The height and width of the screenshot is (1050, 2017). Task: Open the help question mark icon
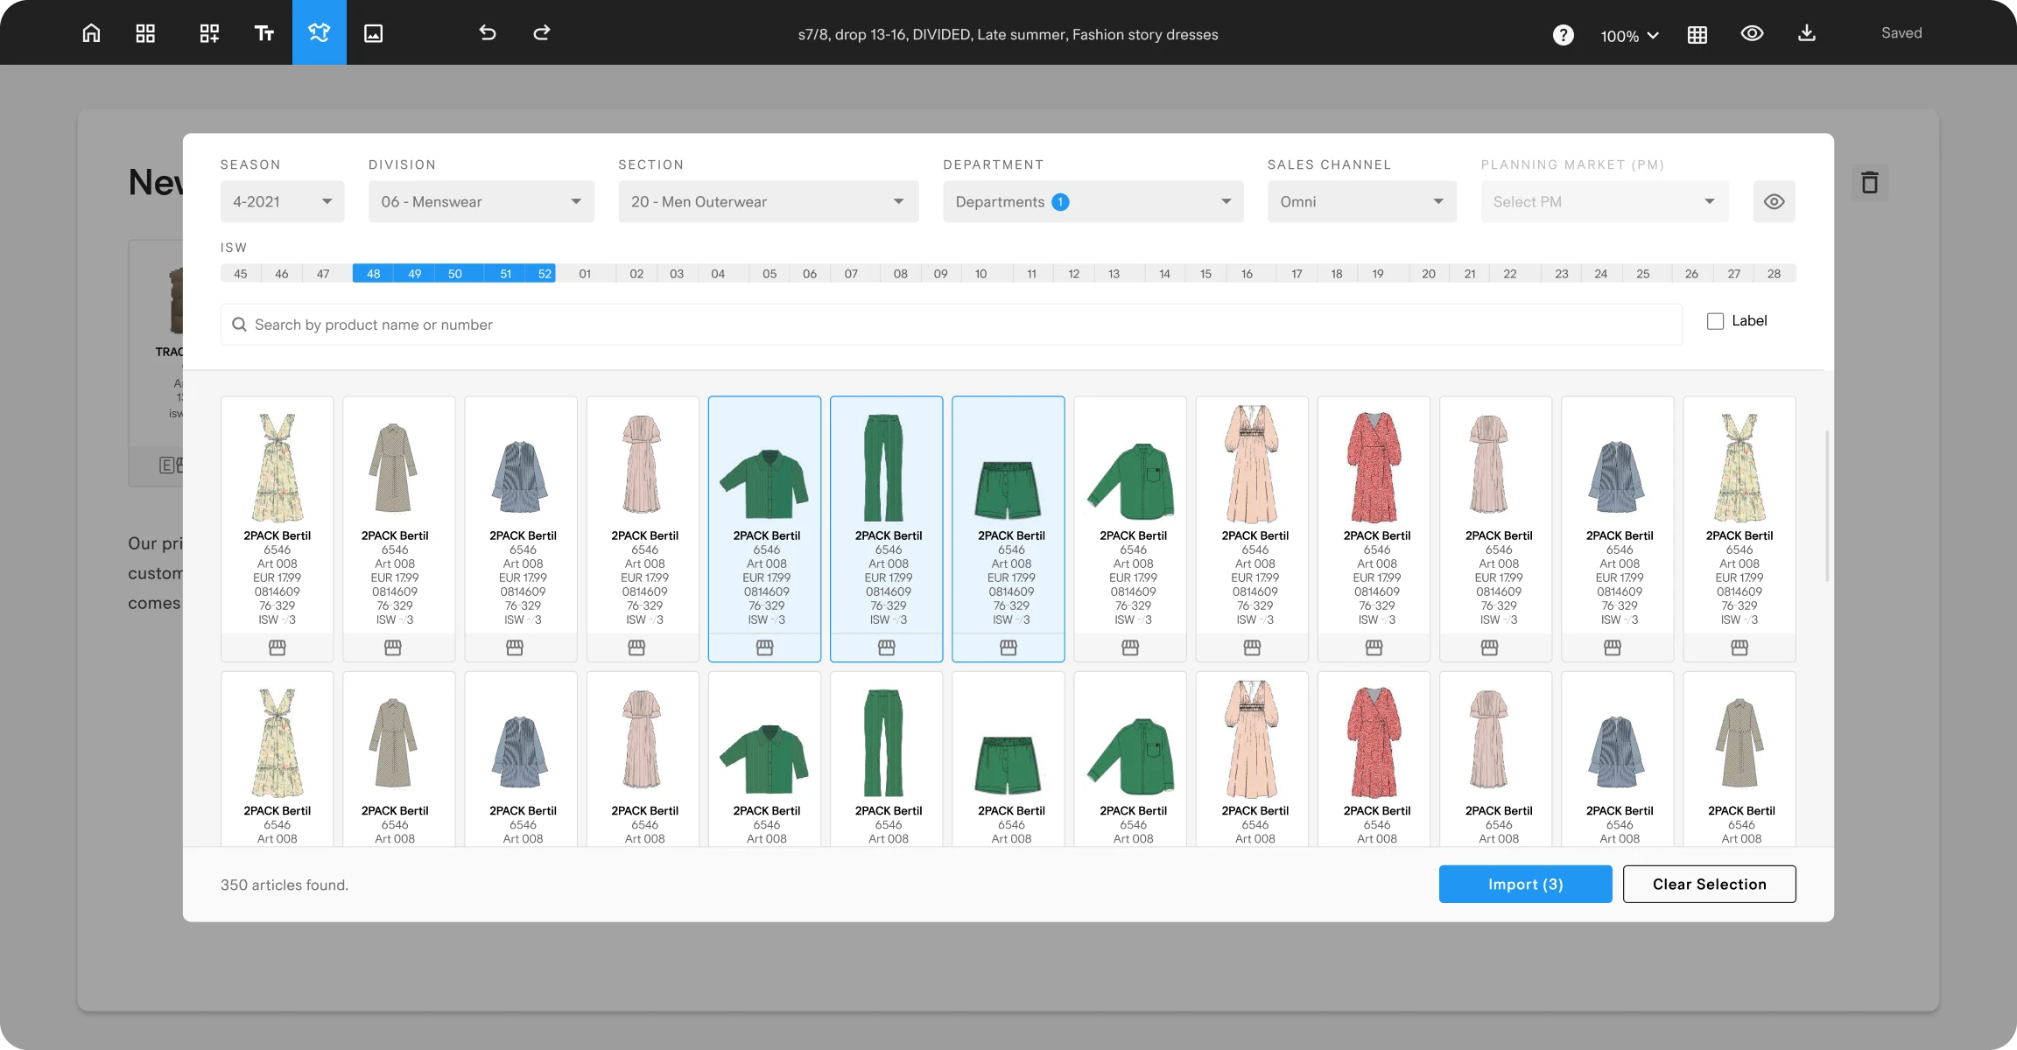click(x=1563, y=35)
